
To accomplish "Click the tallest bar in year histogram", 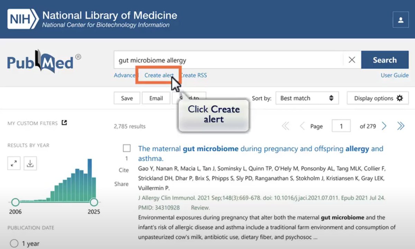I will pyautogui.click(x=90, y=180).
